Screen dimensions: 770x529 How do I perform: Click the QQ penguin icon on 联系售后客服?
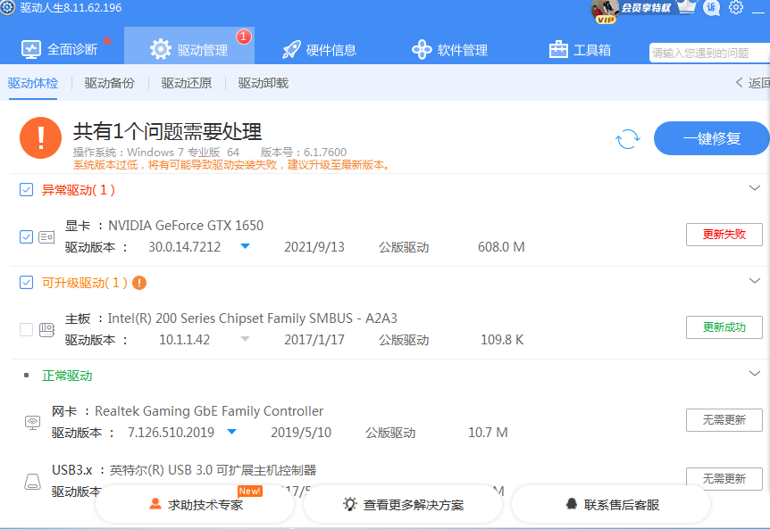click(571, 503)
